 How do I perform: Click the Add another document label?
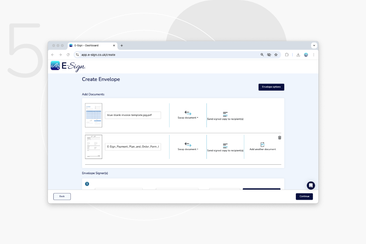pyautogui.click(x=263, y=149)
